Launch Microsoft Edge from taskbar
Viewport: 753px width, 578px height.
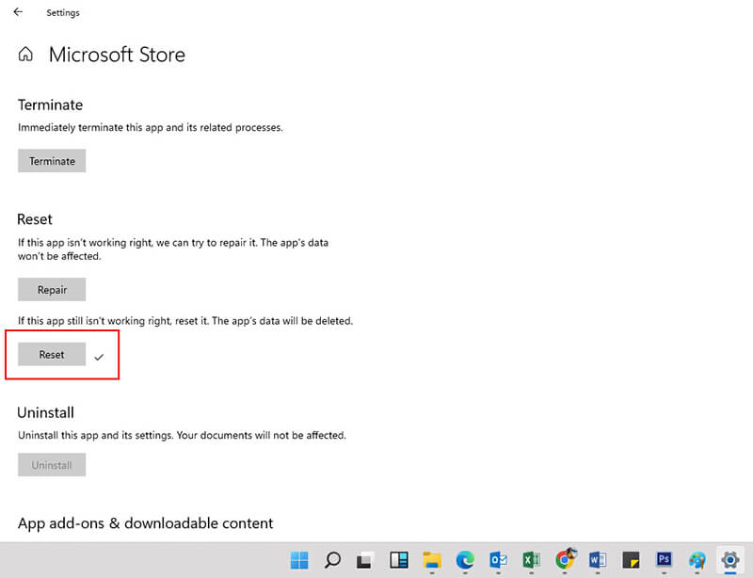pyautogui.click(x=465, y=560)
